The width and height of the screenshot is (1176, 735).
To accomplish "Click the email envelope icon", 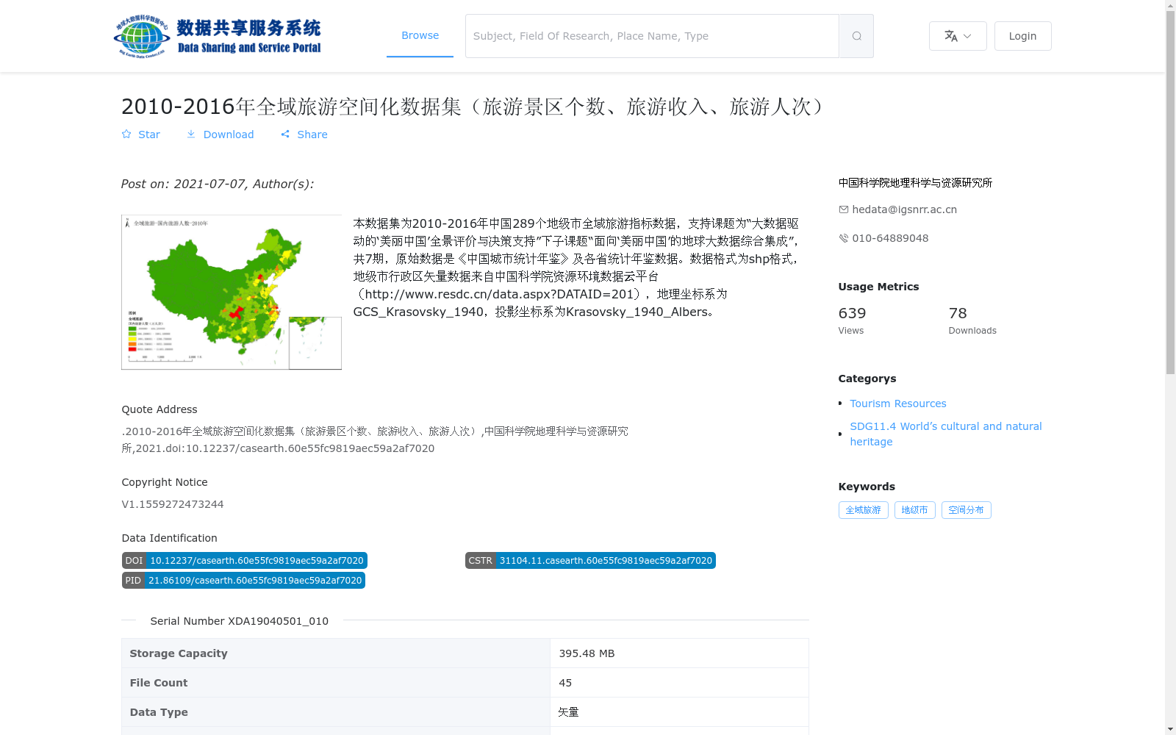I will pyautogui.click(x=844, y=209).
